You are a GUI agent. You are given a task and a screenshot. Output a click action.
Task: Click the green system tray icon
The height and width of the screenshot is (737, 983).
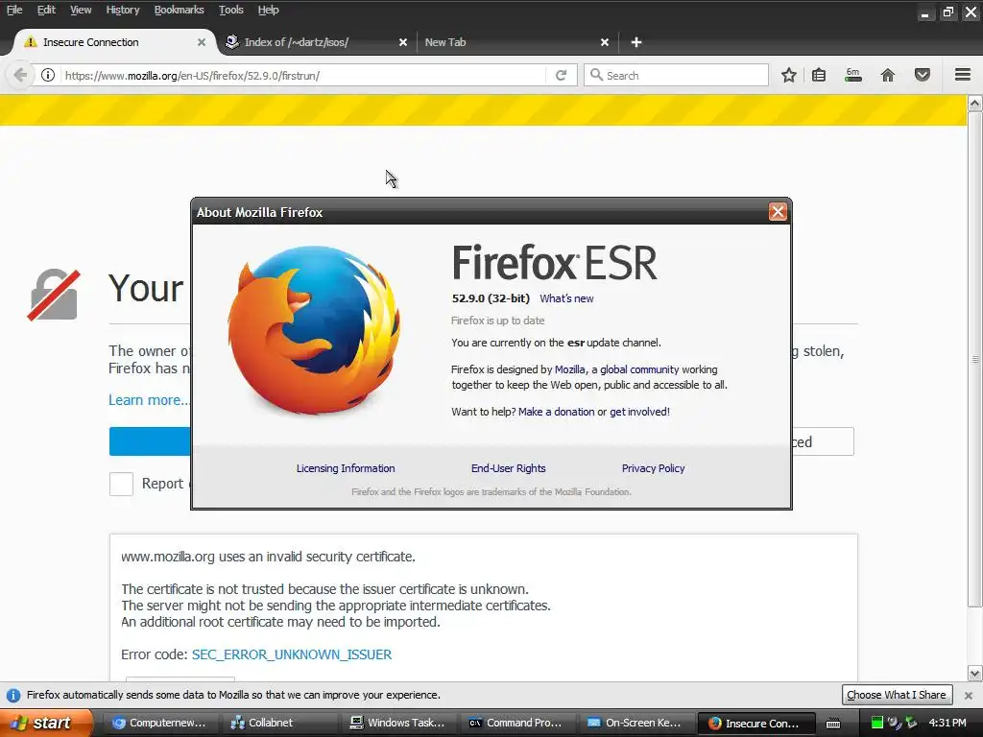[x=877, y=723]
